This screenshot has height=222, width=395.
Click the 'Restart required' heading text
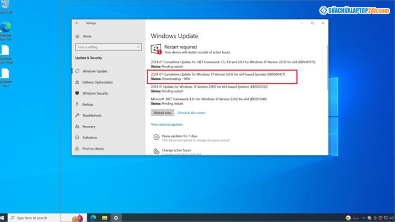[180, 47]
